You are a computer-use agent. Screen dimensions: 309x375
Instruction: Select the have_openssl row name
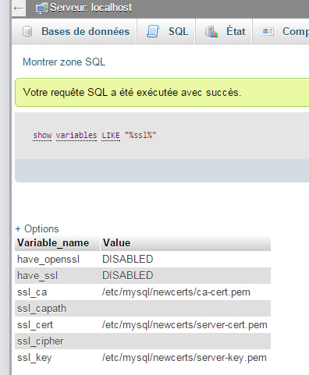(x=48, y=260)
